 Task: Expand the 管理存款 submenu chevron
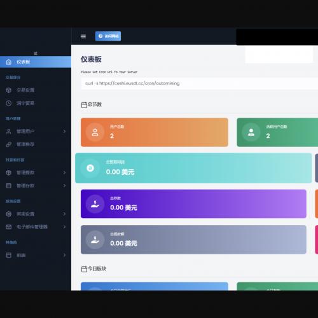(64, 186)
